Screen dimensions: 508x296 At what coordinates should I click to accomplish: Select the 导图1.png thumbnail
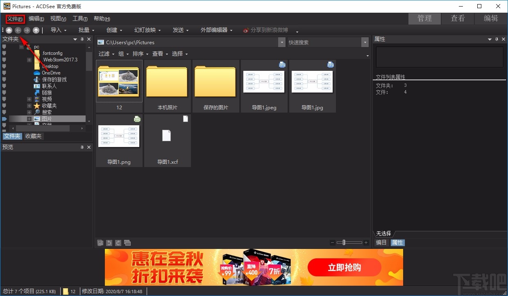point(119,135)
